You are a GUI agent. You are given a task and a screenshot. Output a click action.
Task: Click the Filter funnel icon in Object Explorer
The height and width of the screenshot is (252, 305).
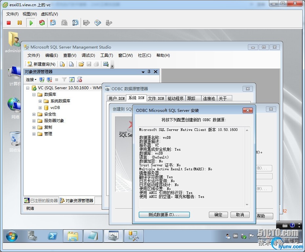(64, 79)
